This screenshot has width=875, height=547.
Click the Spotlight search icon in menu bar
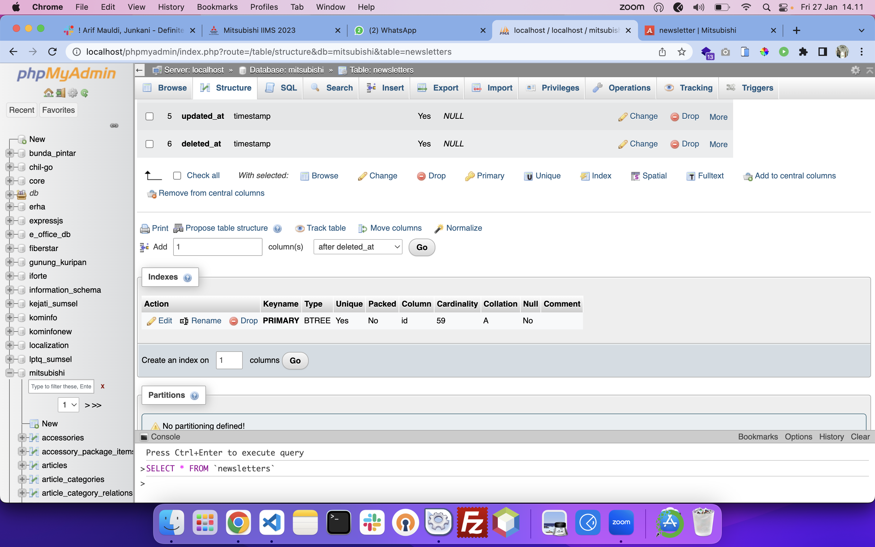(766, 7)
